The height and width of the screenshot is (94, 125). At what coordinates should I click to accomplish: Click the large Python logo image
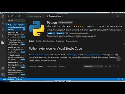coord(37,28)
